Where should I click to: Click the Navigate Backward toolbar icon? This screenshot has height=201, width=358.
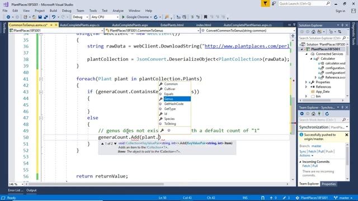(8, 17)
